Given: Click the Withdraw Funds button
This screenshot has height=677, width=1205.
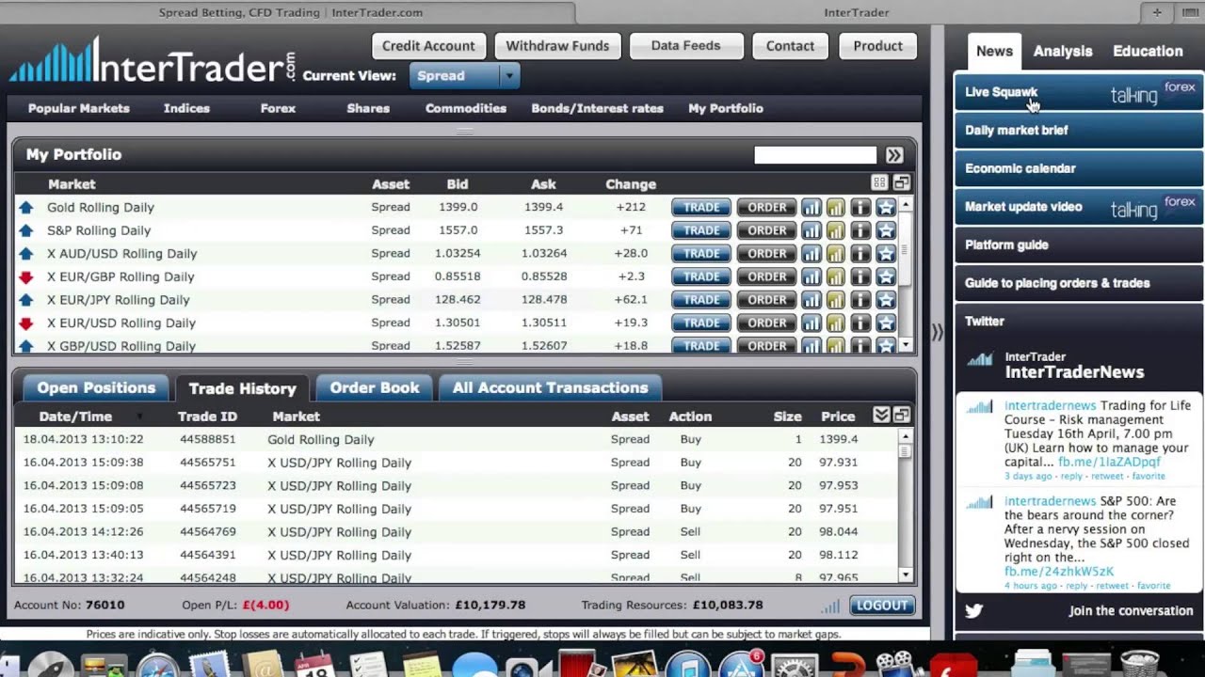Looking at the screenshot, I should [x=557, y=45].
